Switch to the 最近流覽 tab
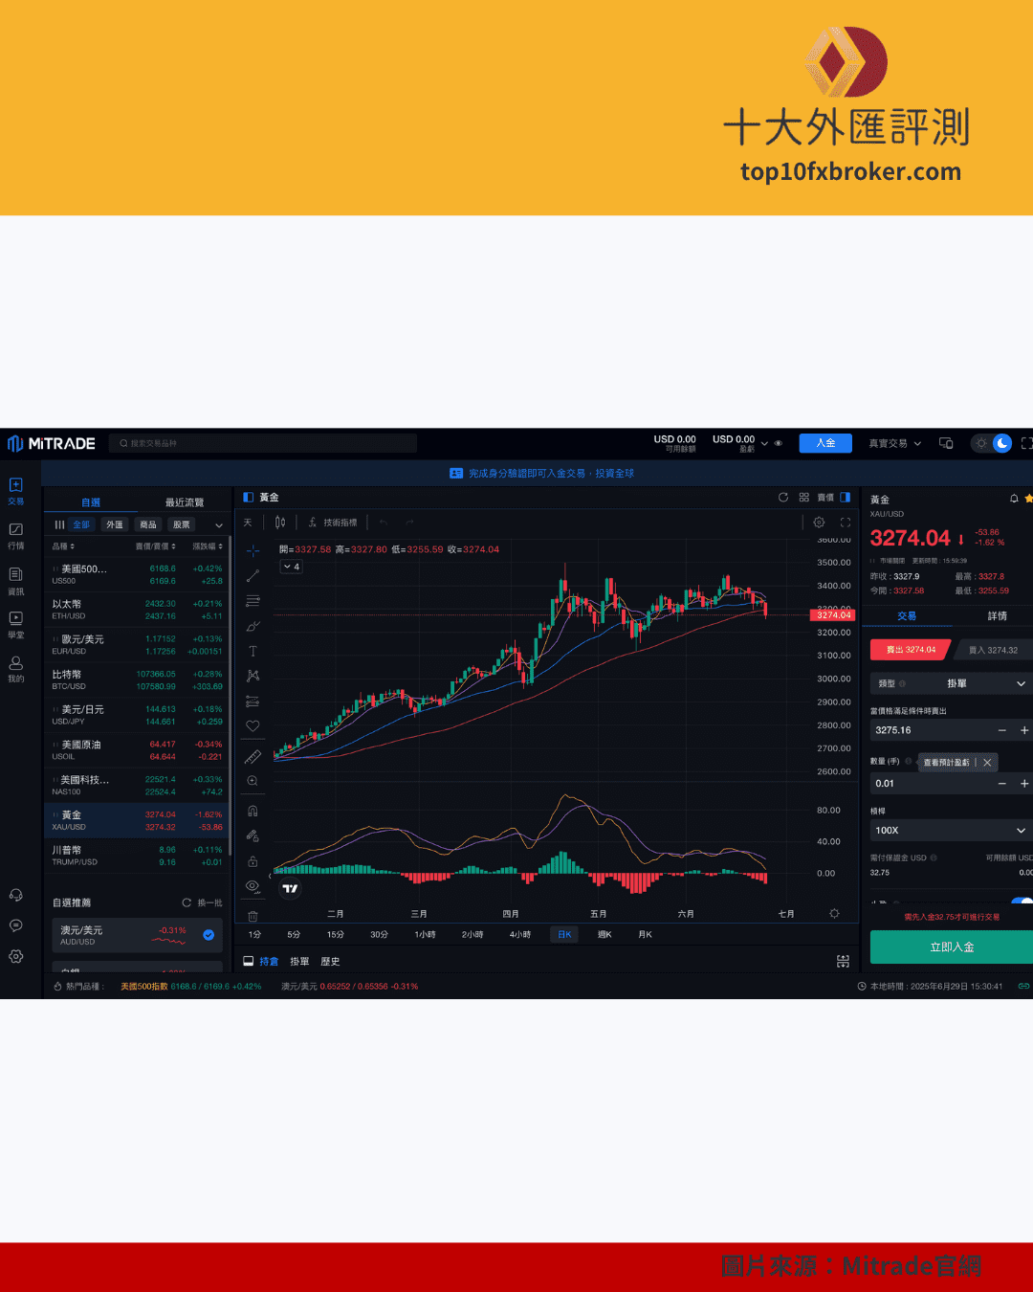 pos(184,502)
